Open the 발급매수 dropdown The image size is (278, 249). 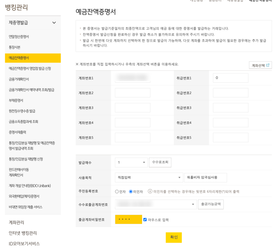coord(131,163)
